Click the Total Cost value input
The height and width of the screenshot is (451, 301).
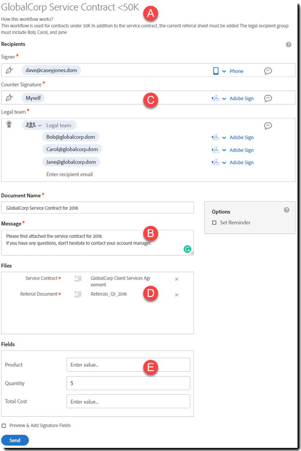128,401
